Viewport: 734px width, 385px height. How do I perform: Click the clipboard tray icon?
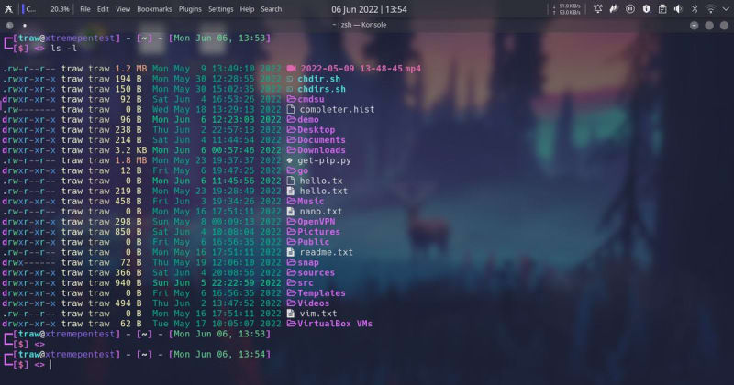click(x=662, y=8)
